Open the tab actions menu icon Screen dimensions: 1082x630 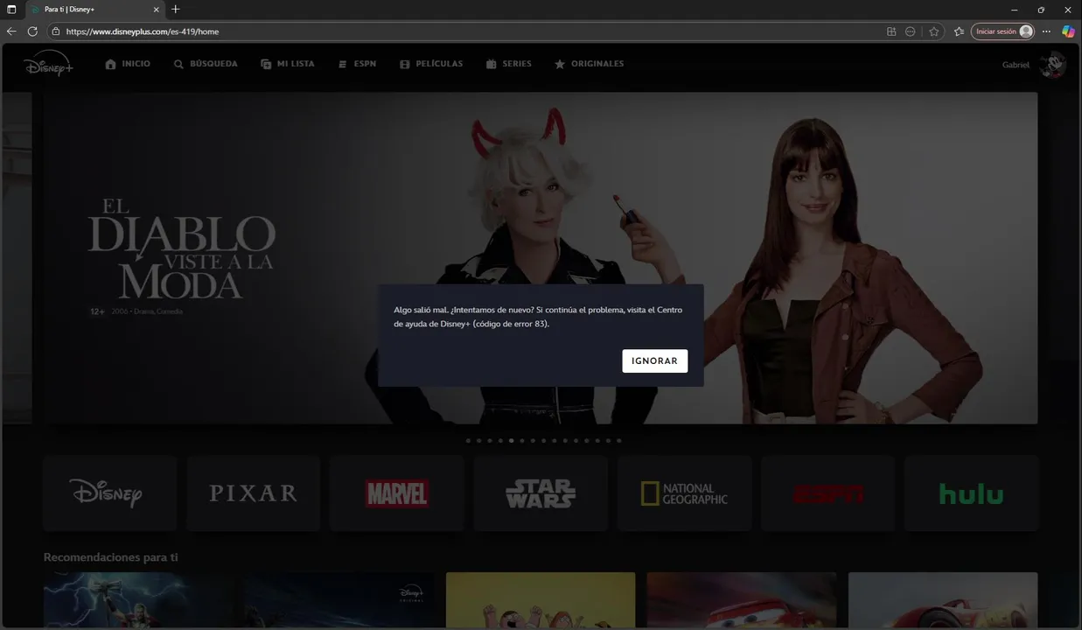point(11,10)
